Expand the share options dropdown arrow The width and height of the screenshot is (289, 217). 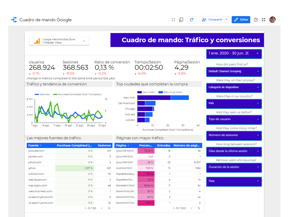(226, 20)
